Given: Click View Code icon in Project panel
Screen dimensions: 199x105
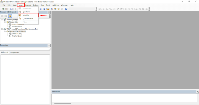Looking at the screenshot, I should (x=2, y=16).
